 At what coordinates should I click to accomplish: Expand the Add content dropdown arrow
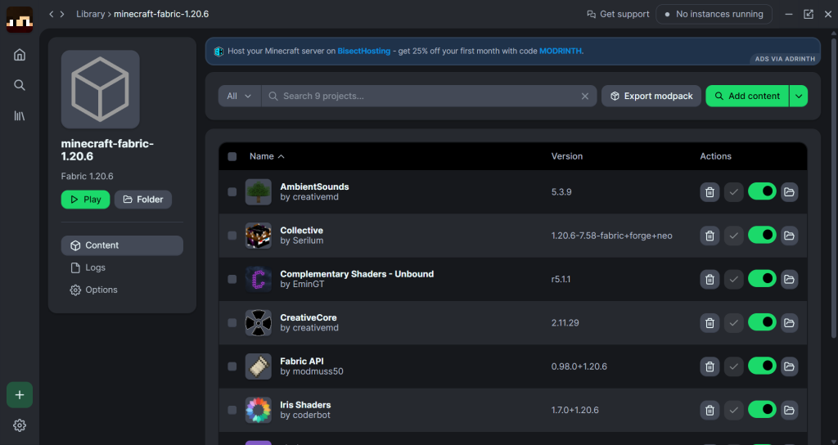tap(799, 97)
